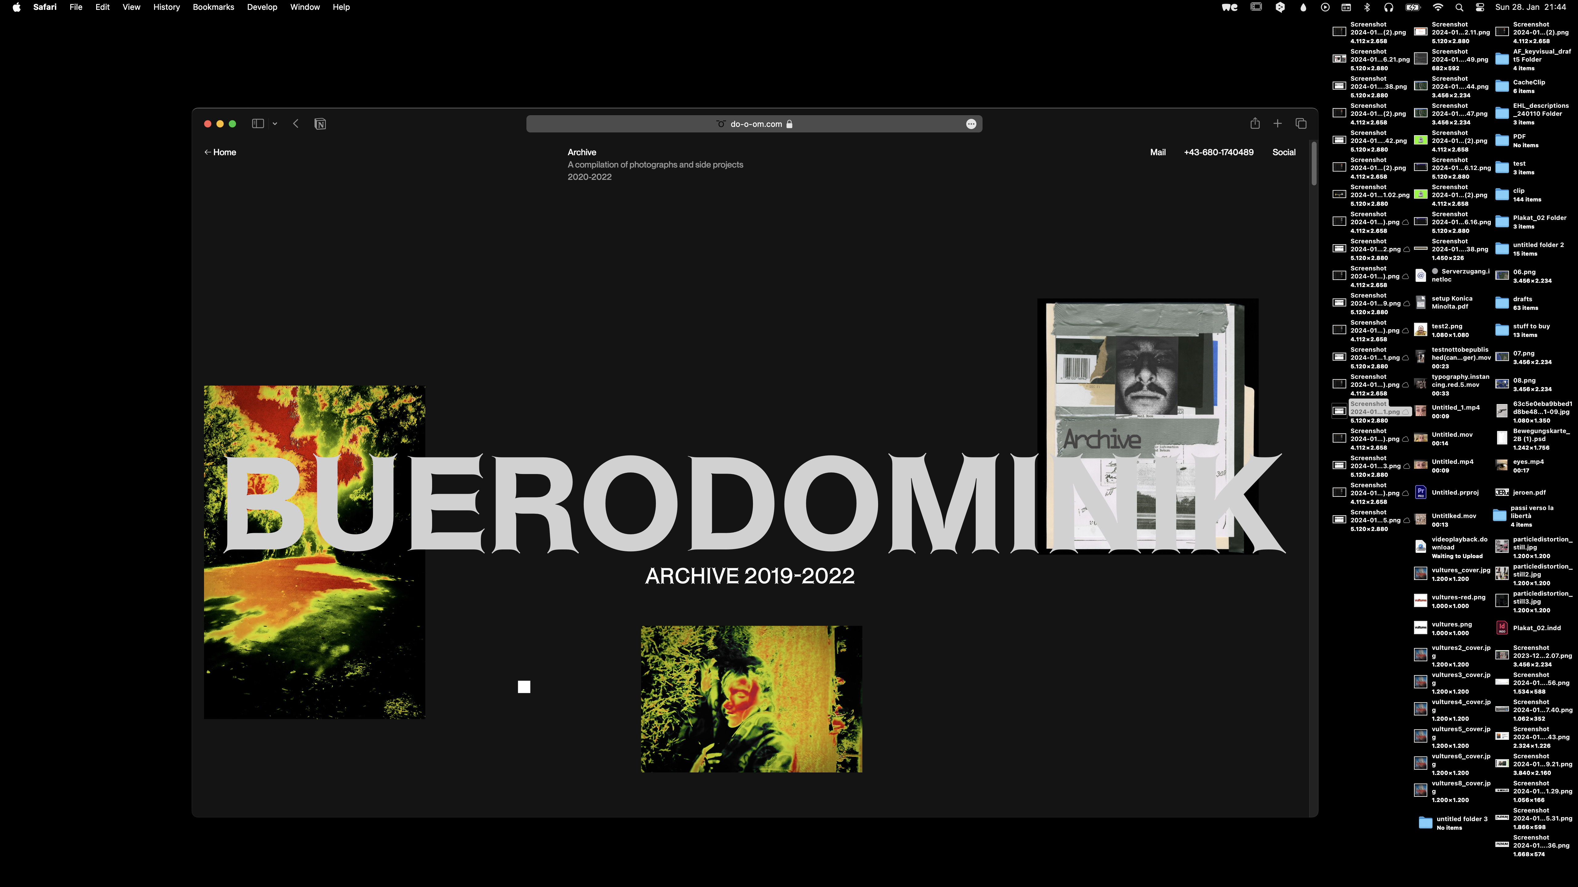1578x887 pixels.
Task: Show the tab overview
Action: coord(1301,124)
